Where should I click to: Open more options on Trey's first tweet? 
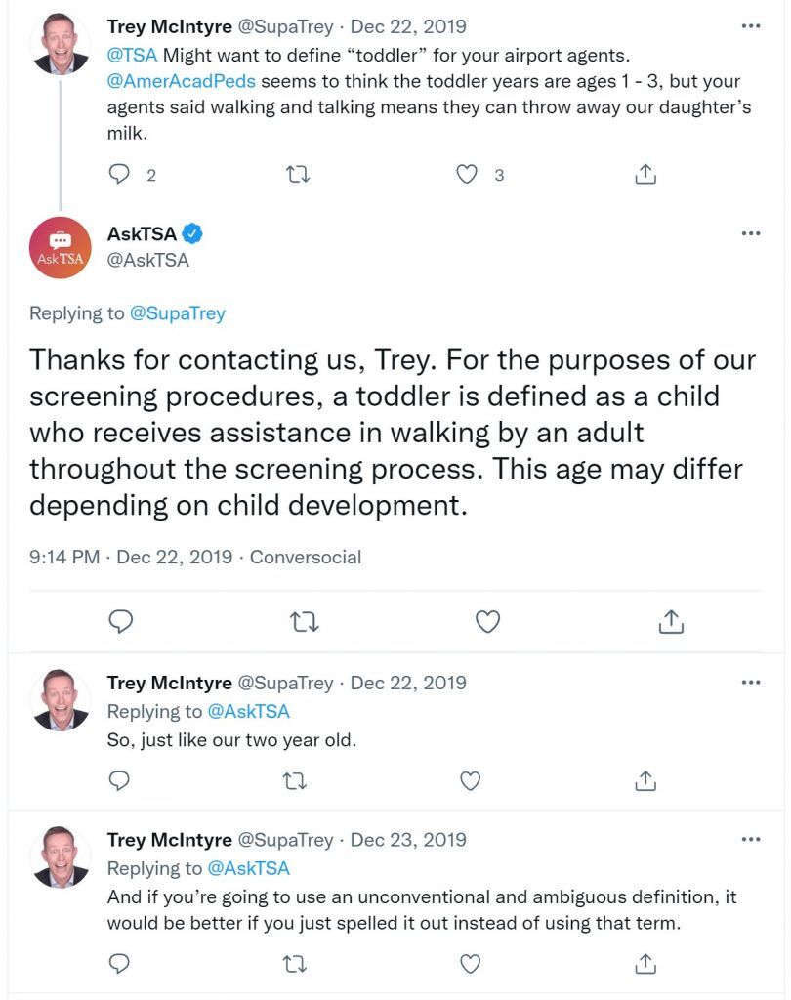(x=751, y=26)
